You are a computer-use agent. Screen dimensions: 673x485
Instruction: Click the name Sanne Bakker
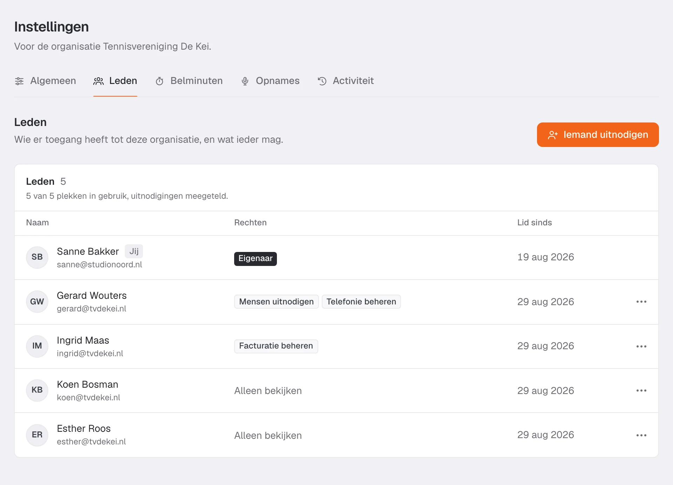point(88,252)
